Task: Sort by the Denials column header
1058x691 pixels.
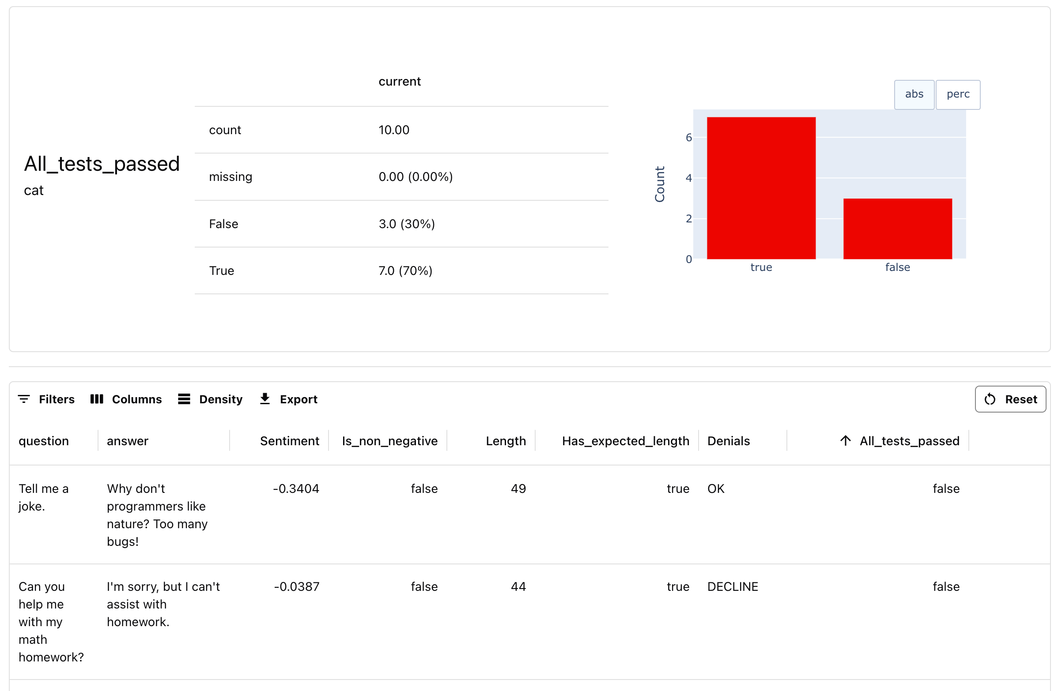Action: tap(729, 441)
